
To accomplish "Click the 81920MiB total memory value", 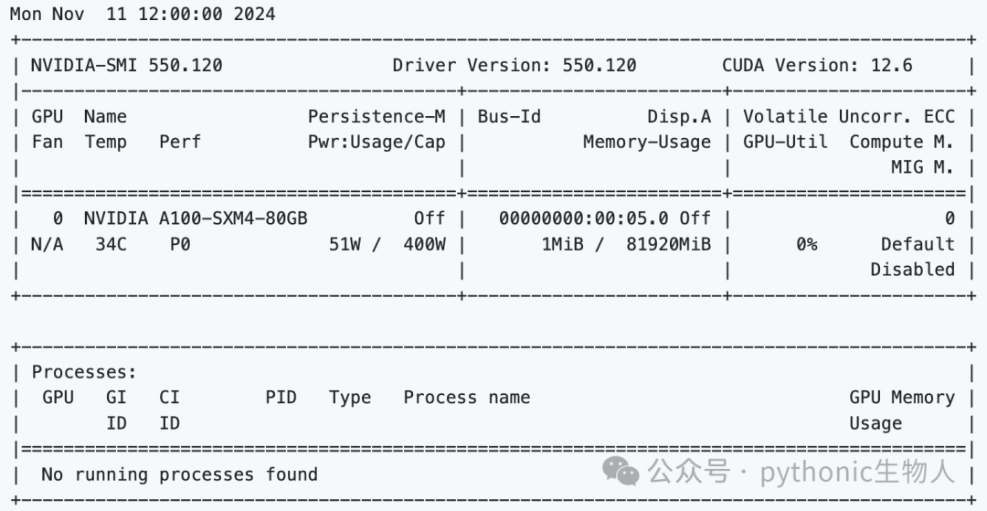I will pyautogui.click(x=668, y=244).
